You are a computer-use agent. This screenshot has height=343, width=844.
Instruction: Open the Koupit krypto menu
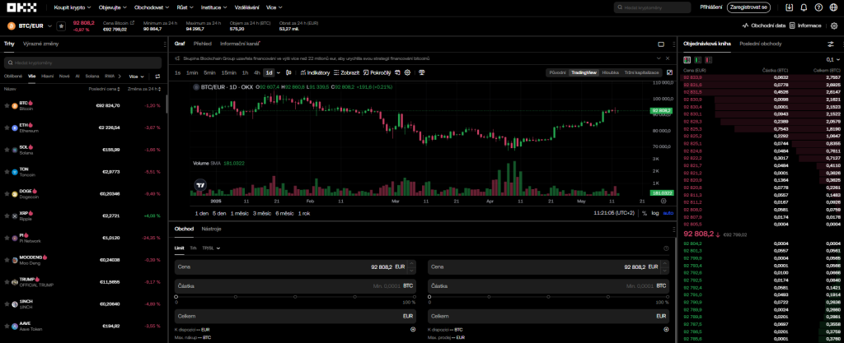(73, 7)
